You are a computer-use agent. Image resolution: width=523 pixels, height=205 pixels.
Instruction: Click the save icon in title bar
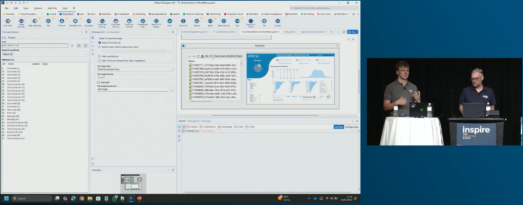click(x=11, y=3)
